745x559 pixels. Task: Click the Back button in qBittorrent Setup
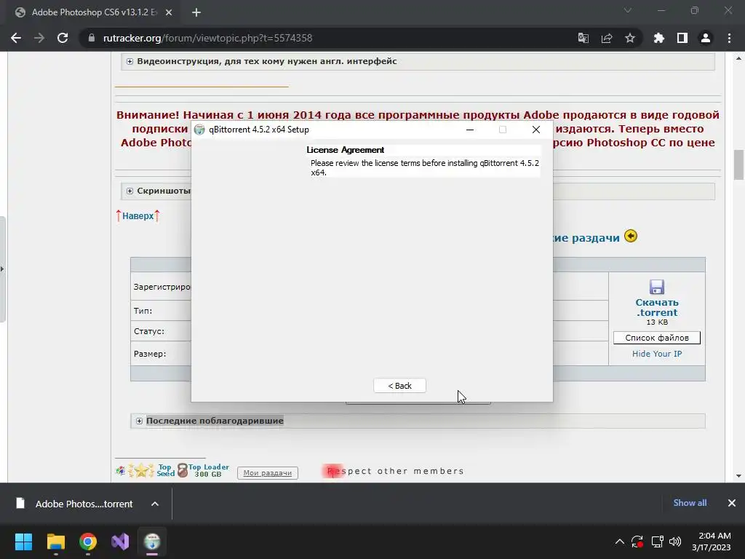pos(399,386)
